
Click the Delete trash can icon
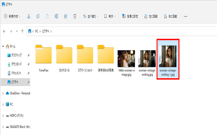pos(75,16)
